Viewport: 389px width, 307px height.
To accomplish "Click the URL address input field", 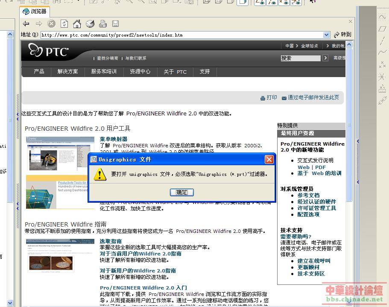I will (x=182, y=35).
